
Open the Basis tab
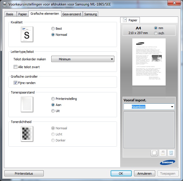(10, 14)
